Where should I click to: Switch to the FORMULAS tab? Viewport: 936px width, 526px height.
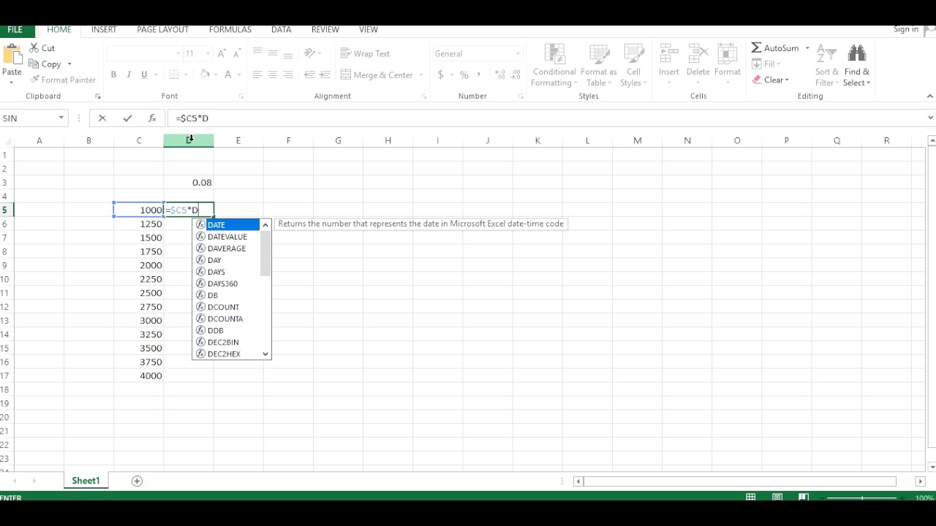(230, 29)
